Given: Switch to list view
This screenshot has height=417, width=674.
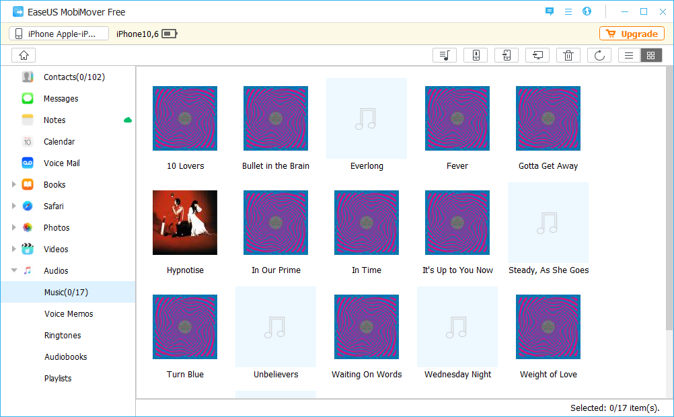Looking at the screenshot, I should point(629,55).
